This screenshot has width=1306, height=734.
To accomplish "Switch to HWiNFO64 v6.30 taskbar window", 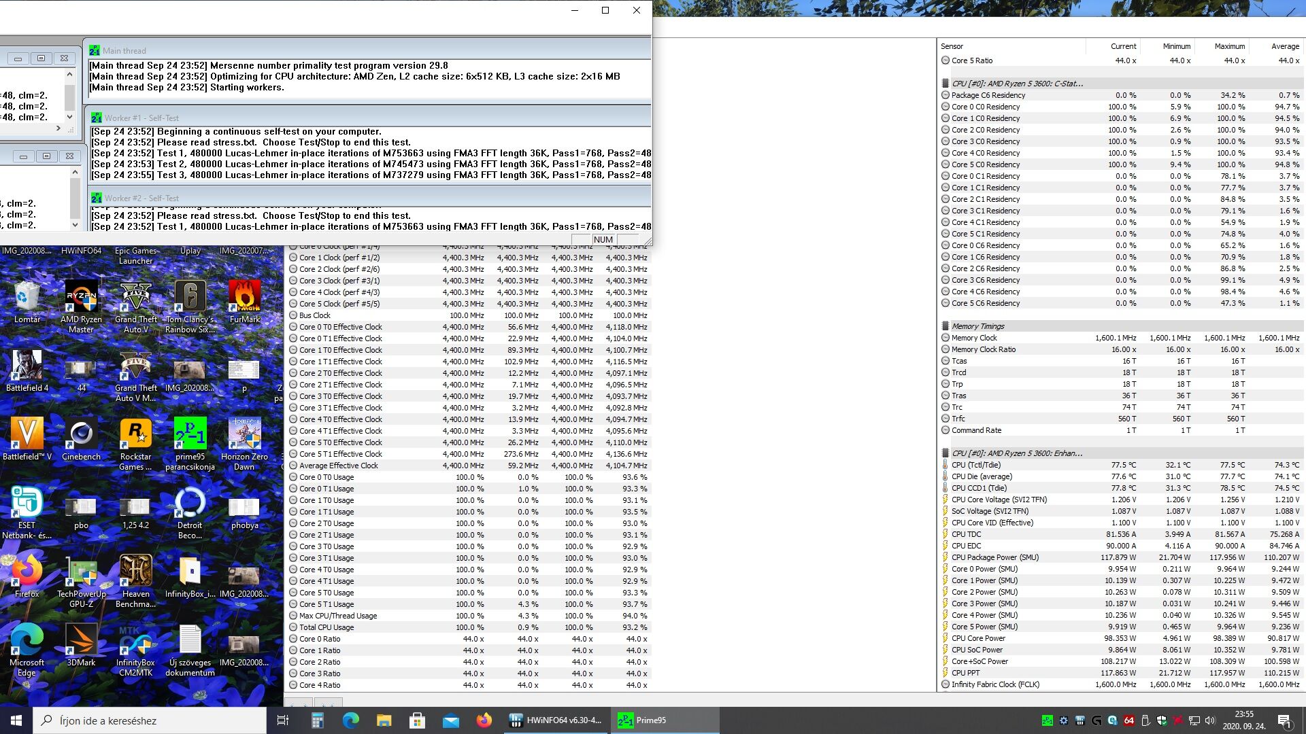I will 556,720.
